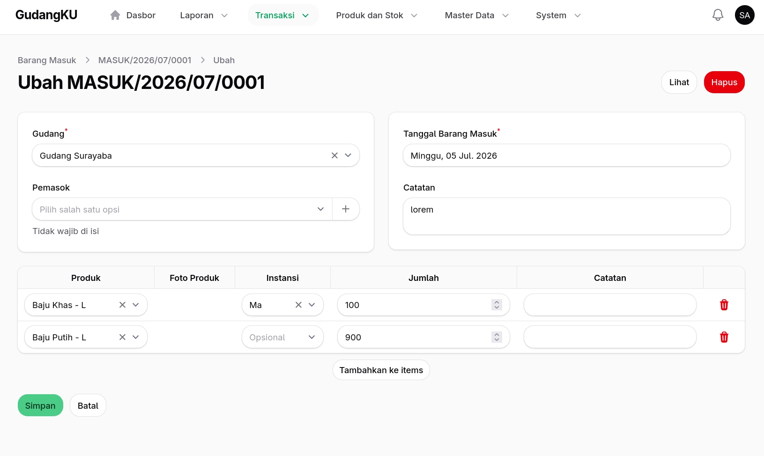Click the Foto Produk column header
764x456 pixels.
(194, 278)
